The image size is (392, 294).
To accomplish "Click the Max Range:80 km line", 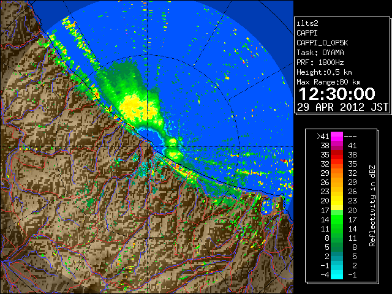I will point(328,82).
